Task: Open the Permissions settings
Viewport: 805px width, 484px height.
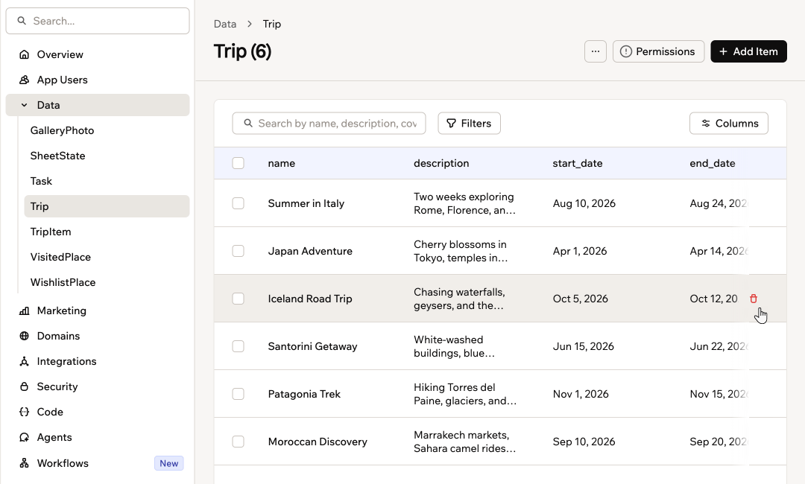Action: (x=658, y=51)
